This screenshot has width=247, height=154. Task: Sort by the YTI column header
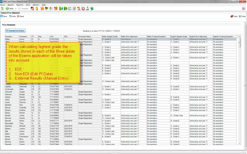(x=34, y=36)
